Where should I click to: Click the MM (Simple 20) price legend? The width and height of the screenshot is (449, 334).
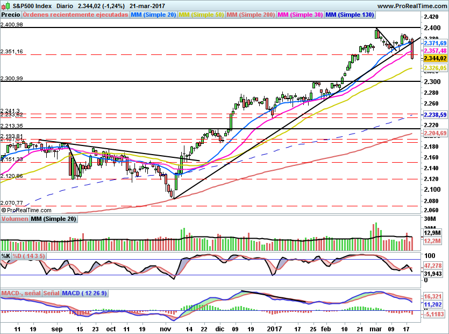[x=153, y=15]
